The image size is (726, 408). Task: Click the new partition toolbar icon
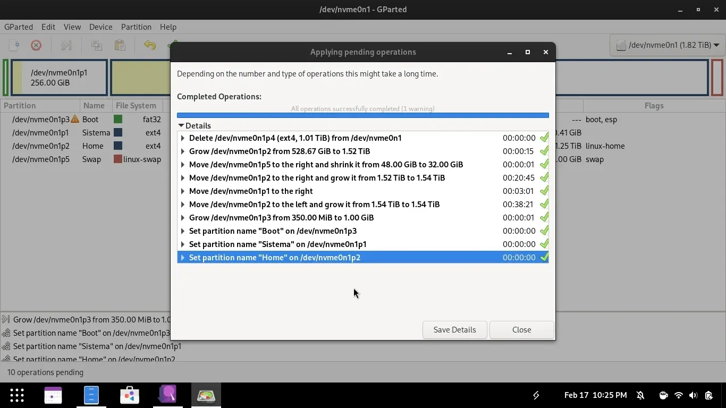coord(14,46)
